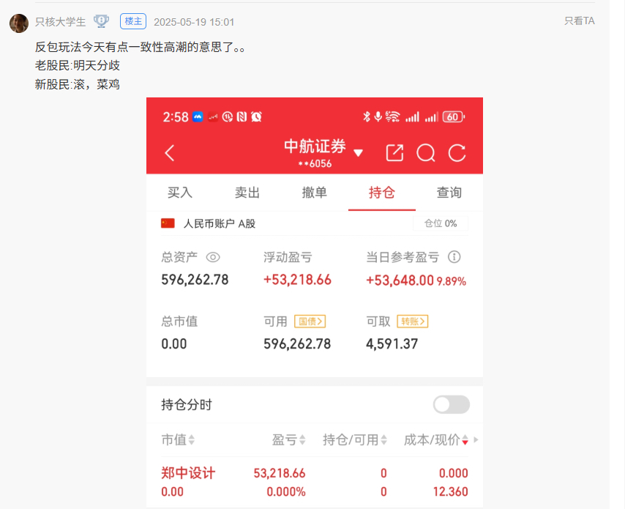625x509 pixels.
Task: Click the post timestamp 2025-05-19 15:01
Action: (194, 22)
